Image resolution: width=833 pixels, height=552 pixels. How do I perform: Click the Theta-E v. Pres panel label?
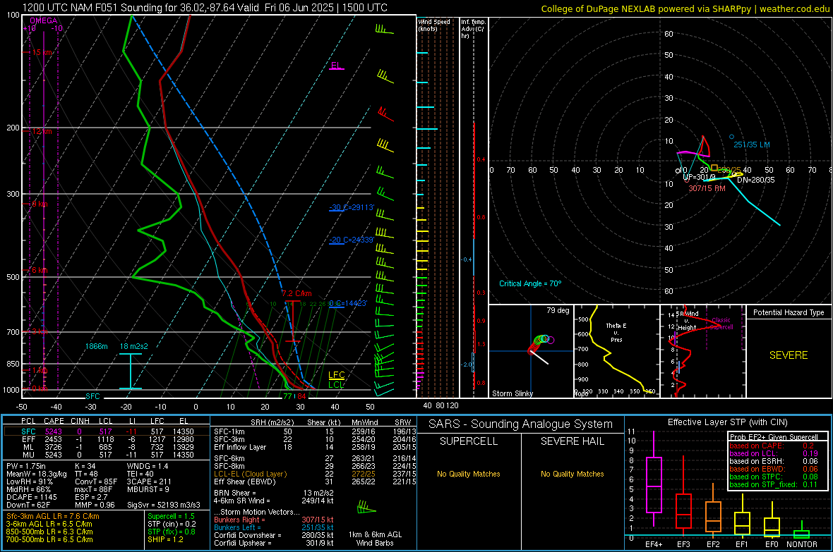click(x=616, y=333)
